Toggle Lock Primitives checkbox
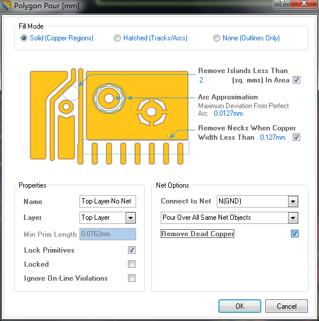The image size is (319, 321). [131, 250]
